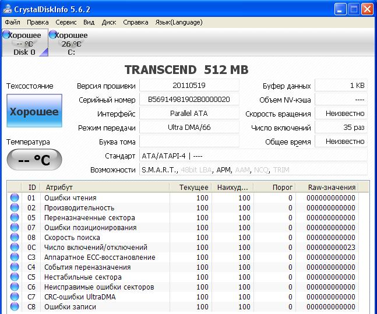This screenshot has height=314, width=377.
Task: Select the raw value 000000000023
Action: (331, 247)
